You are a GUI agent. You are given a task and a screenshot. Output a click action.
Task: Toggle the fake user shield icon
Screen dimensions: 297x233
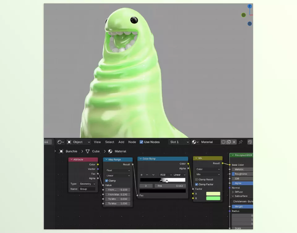[223, 142]
